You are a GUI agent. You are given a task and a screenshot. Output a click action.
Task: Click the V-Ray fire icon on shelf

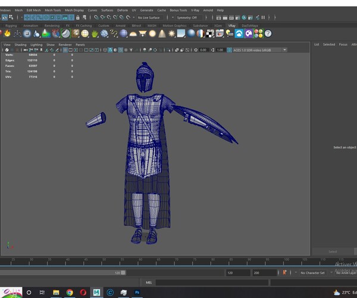pos(8,33)
